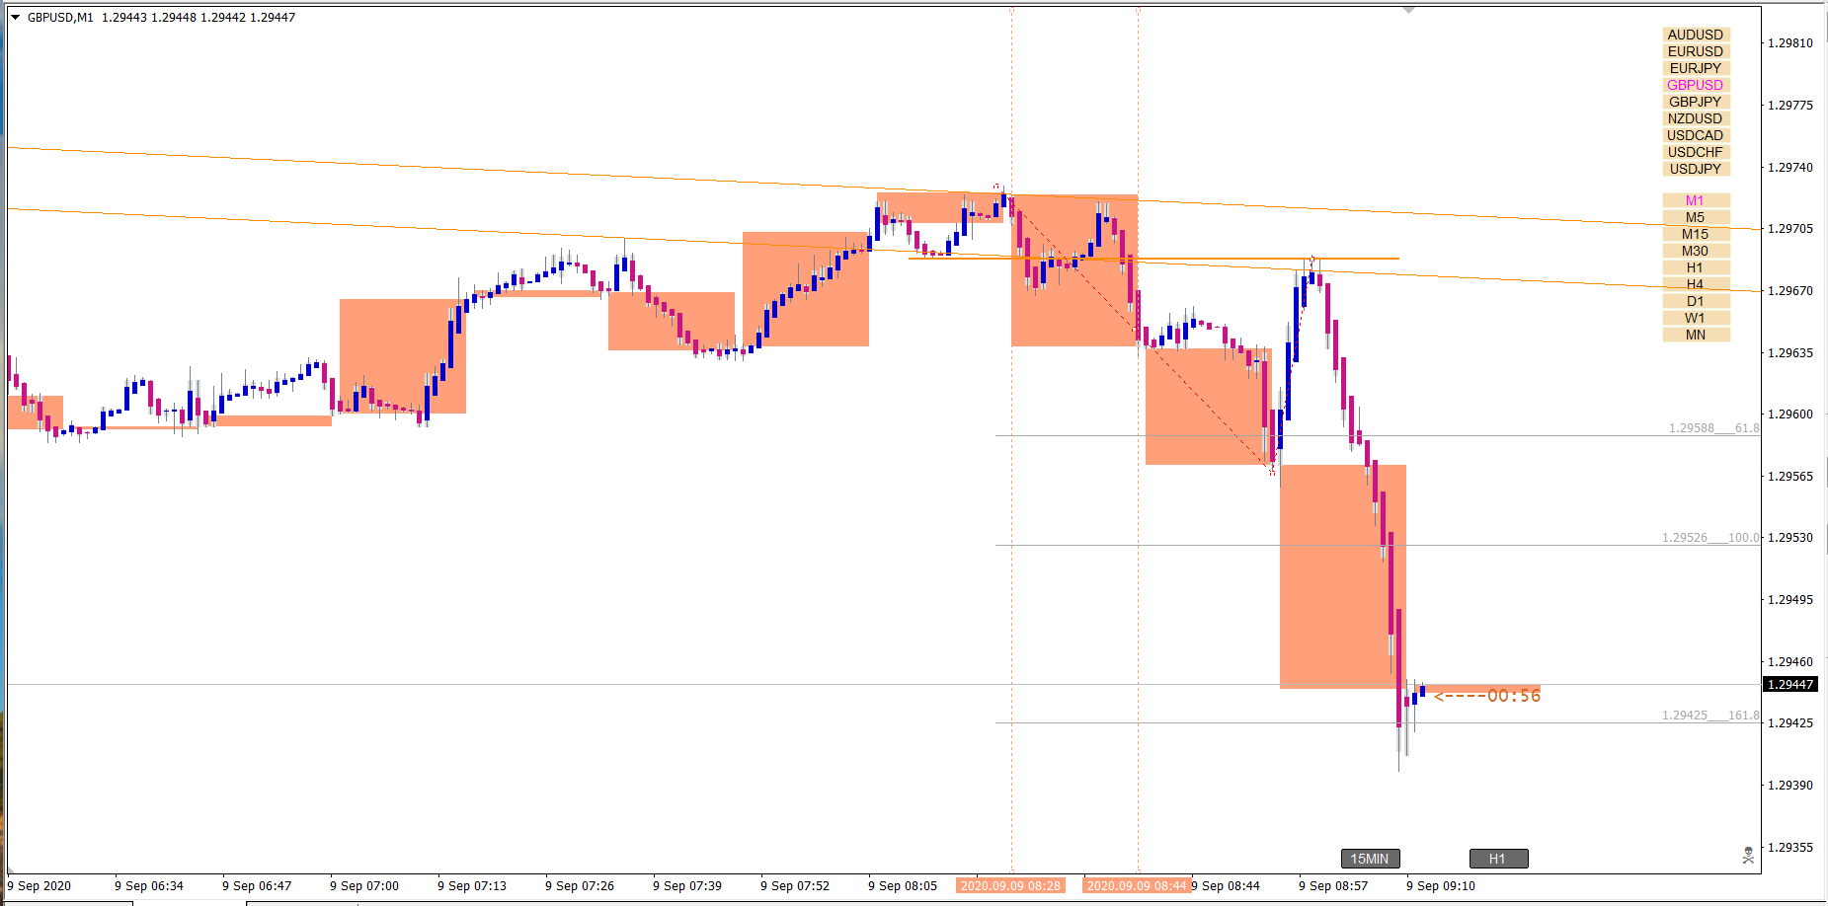1828x906 pixels.
Task: Select the highlighted GBPUSD symbol button
Action: click(1696, 85)
